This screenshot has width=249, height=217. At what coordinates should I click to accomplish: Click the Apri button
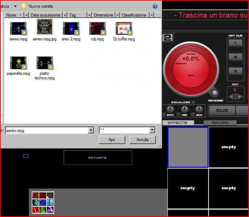click(112, 140)
